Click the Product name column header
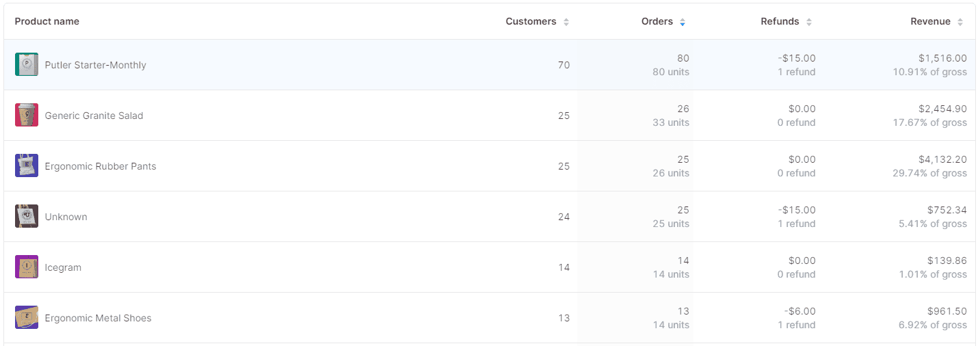Screen dimensions: 978x346 pos(47,21)
